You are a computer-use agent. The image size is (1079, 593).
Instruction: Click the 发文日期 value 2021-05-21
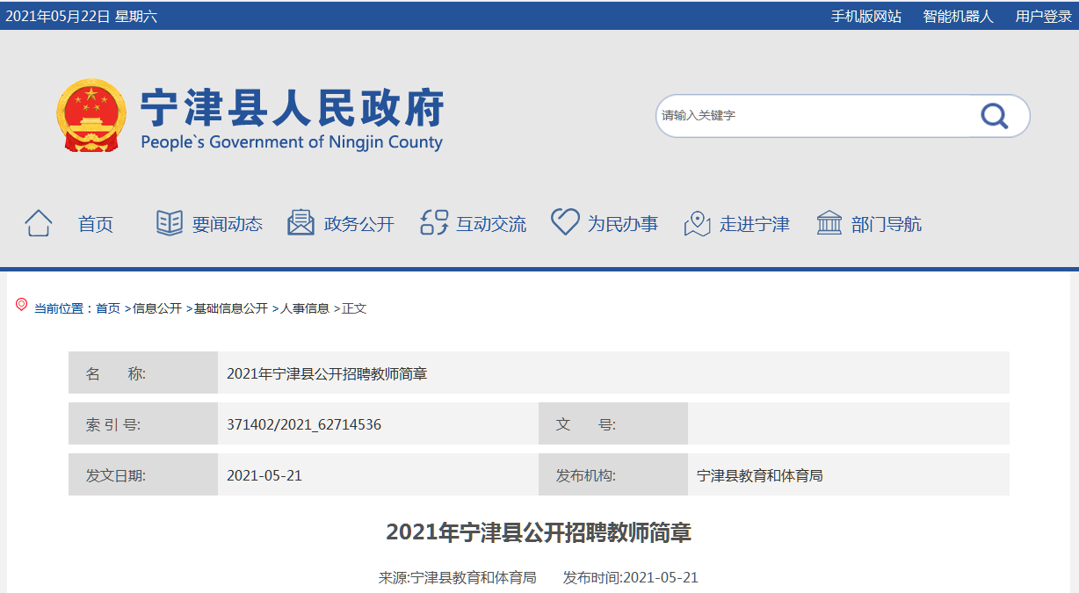(264, 475)
